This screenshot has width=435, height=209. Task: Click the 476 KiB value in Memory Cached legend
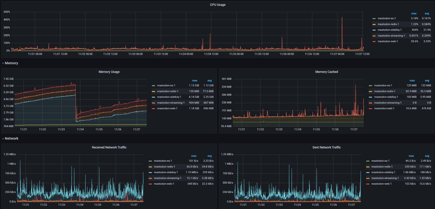coord(426,108)
